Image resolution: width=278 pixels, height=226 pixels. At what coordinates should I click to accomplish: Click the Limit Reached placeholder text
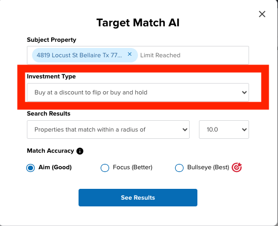coord(160,55)
